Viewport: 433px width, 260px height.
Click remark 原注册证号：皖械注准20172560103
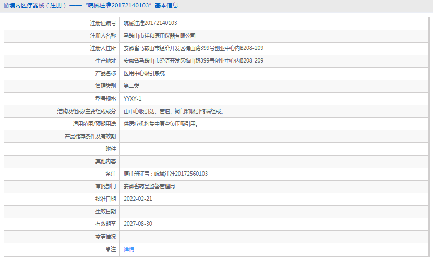(x=165, y=174)
